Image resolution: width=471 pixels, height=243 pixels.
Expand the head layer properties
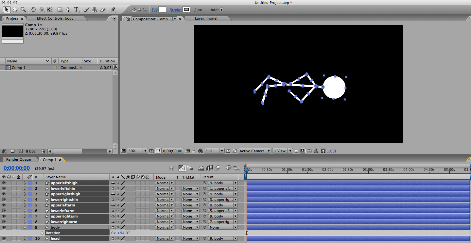pos(25,238)
